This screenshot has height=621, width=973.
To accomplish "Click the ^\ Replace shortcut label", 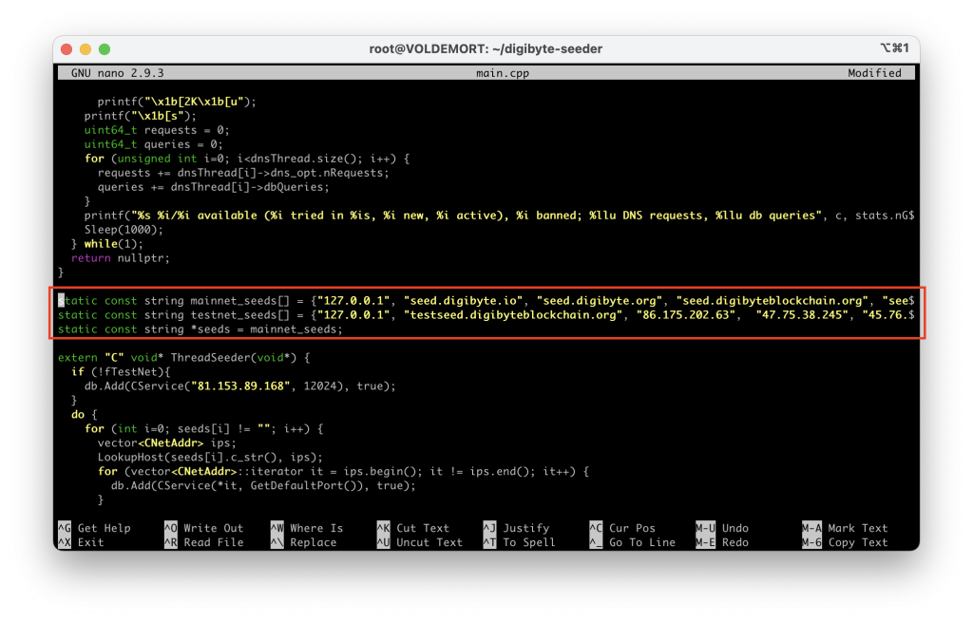I will pyautogui.click(x=303, y=542).
